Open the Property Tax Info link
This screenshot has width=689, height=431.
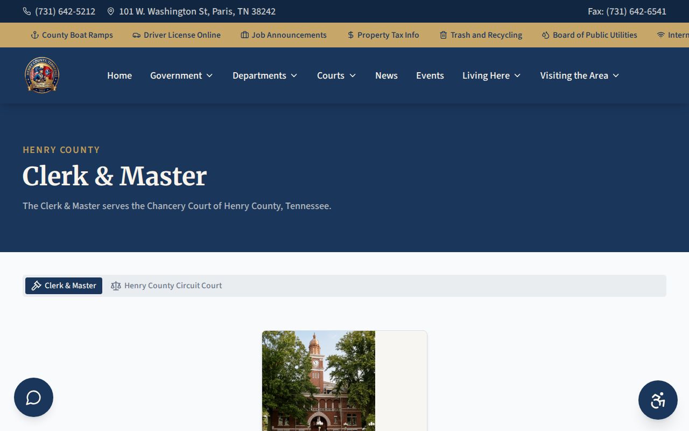pyautogui.click(x=383, y=35)
